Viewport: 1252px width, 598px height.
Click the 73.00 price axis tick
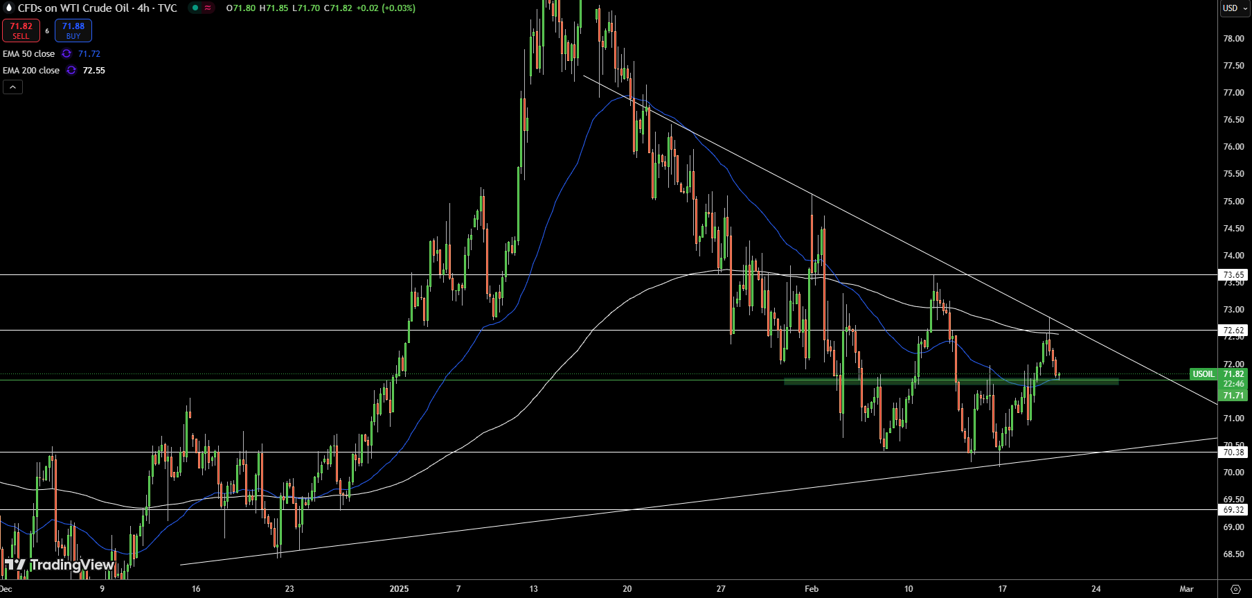pos(1233,310)
